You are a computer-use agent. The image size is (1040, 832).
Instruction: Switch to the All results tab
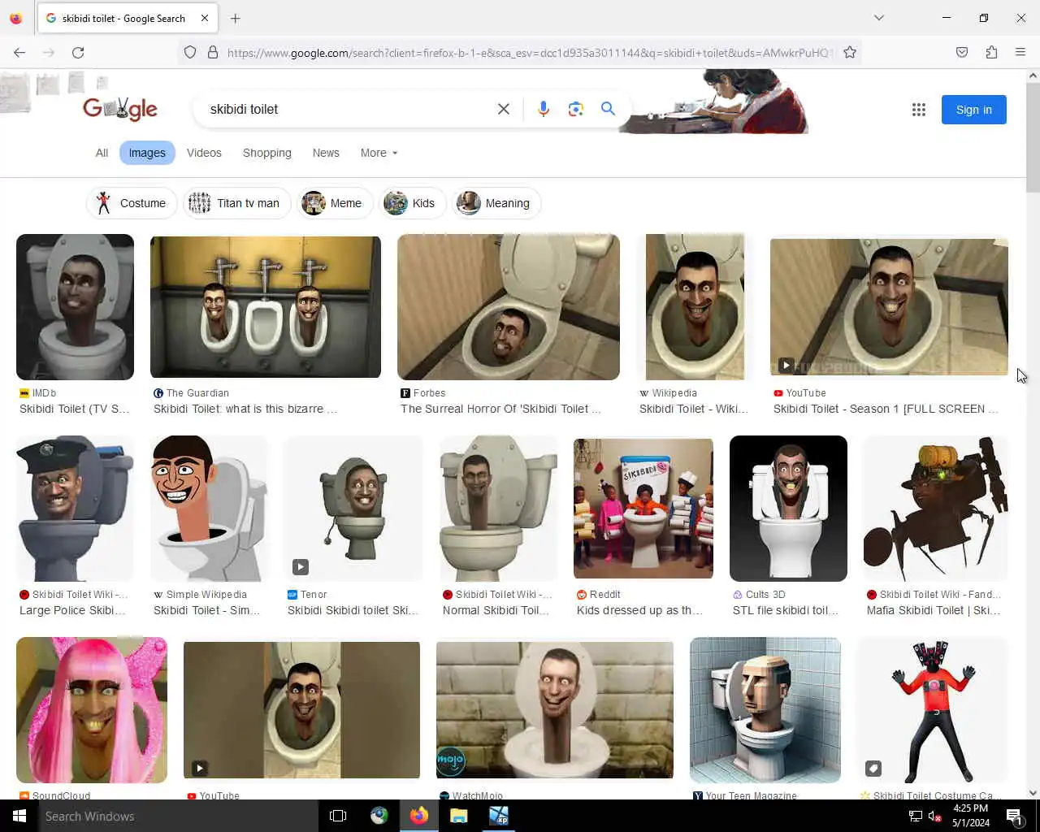(x=102, y=153)
